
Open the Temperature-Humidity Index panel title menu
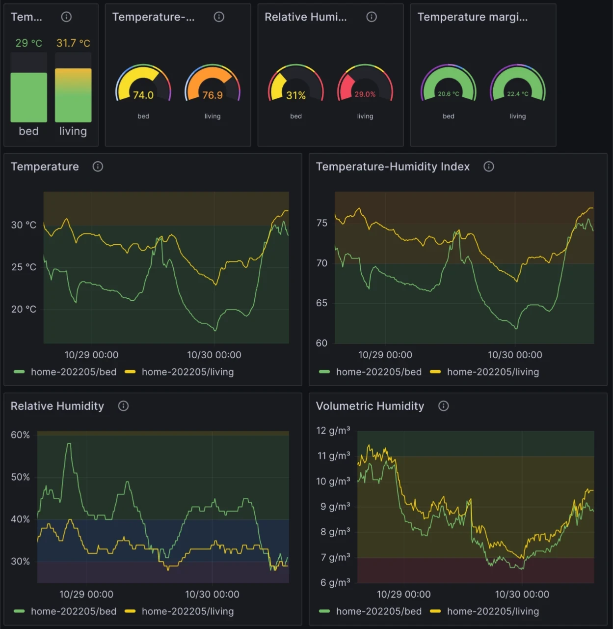tap(393, 167)
